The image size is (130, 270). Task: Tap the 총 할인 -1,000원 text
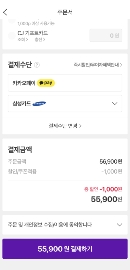pyautogui.click(x=103, y=189)
